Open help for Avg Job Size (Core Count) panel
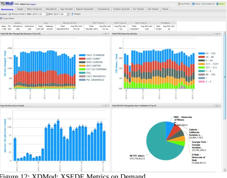 [108, 106]
